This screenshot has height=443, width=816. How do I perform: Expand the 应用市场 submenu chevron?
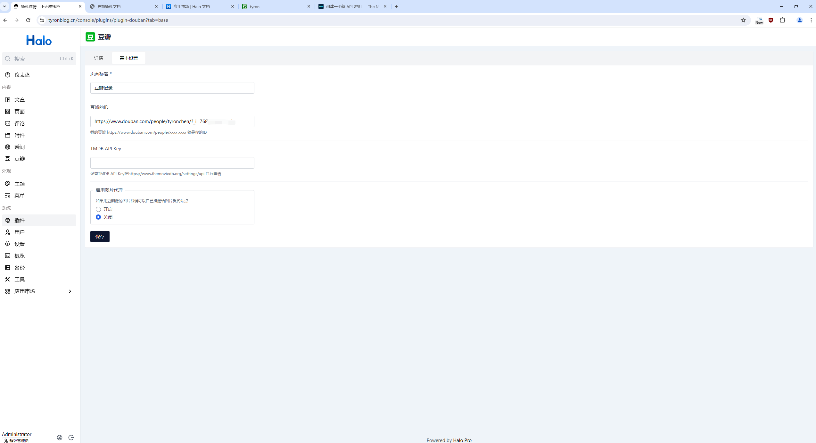click(x=70, y=291)
